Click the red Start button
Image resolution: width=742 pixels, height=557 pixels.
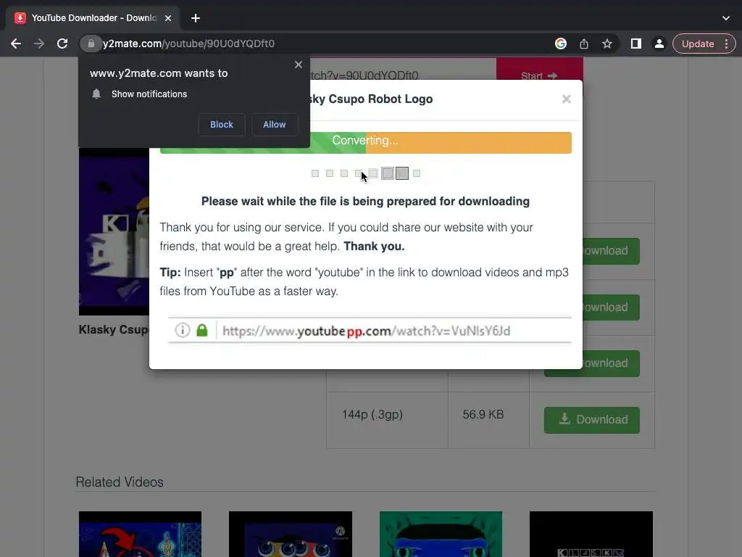(539, 69)
